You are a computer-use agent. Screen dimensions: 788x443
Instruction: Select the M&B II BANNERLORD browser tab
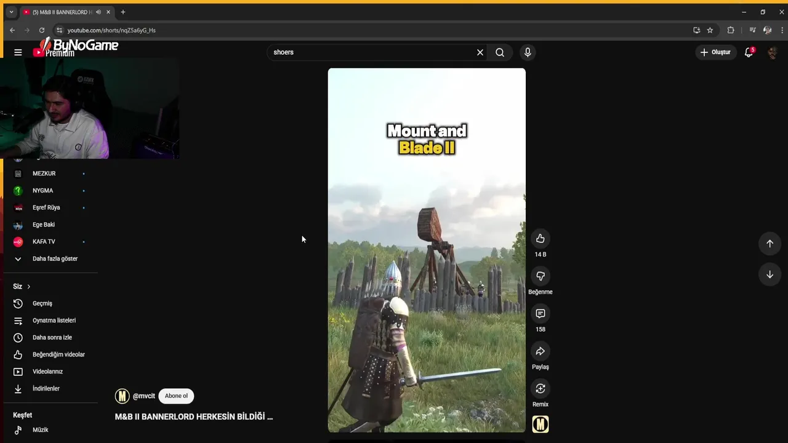point(62,12)
